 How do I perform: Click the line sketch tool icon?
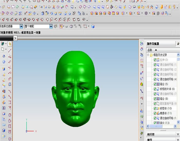click(10, 51)
